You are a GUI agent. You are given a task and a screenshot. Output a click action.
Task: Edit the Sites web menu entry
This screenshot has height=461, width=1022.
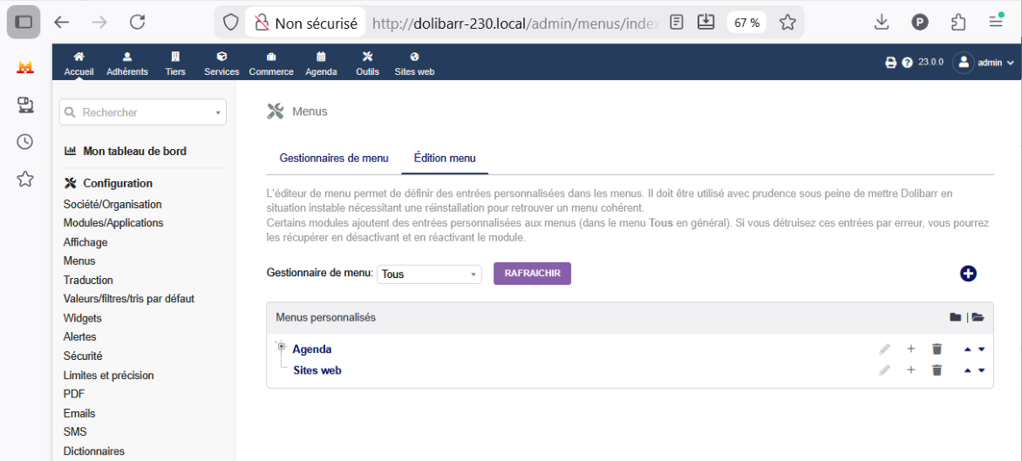coord(884,370)
